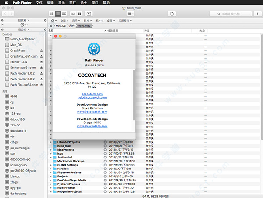Switch to list view in toolbar
This screenshot has width=263, height=198.
(x=58, y=14)
